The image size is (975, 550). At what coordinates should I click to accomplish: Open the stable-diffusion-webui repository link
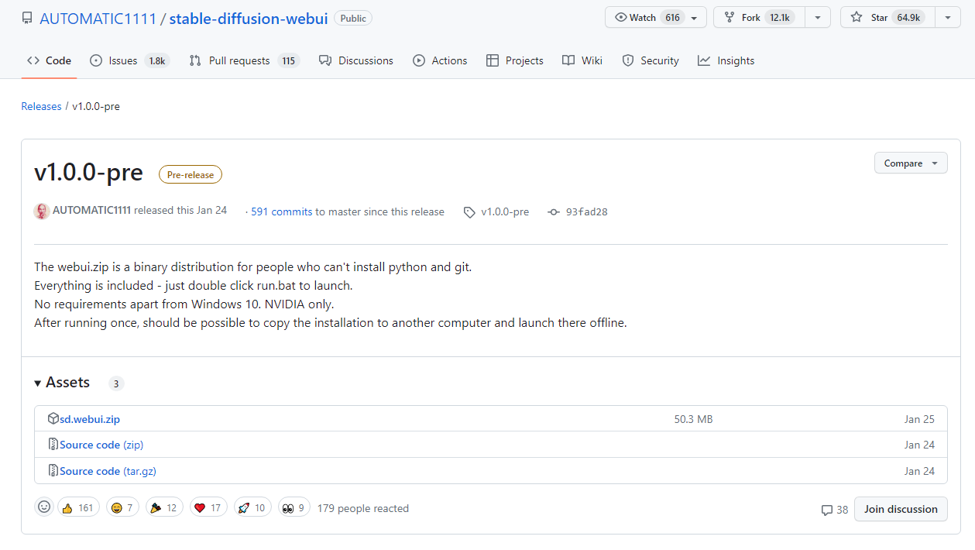tap(248, 18)
